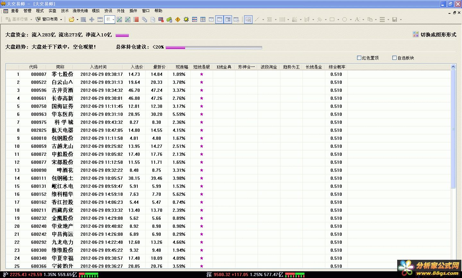Sort by the 入选时间 column header
This screenshot has width=462, height=278.
98,67
